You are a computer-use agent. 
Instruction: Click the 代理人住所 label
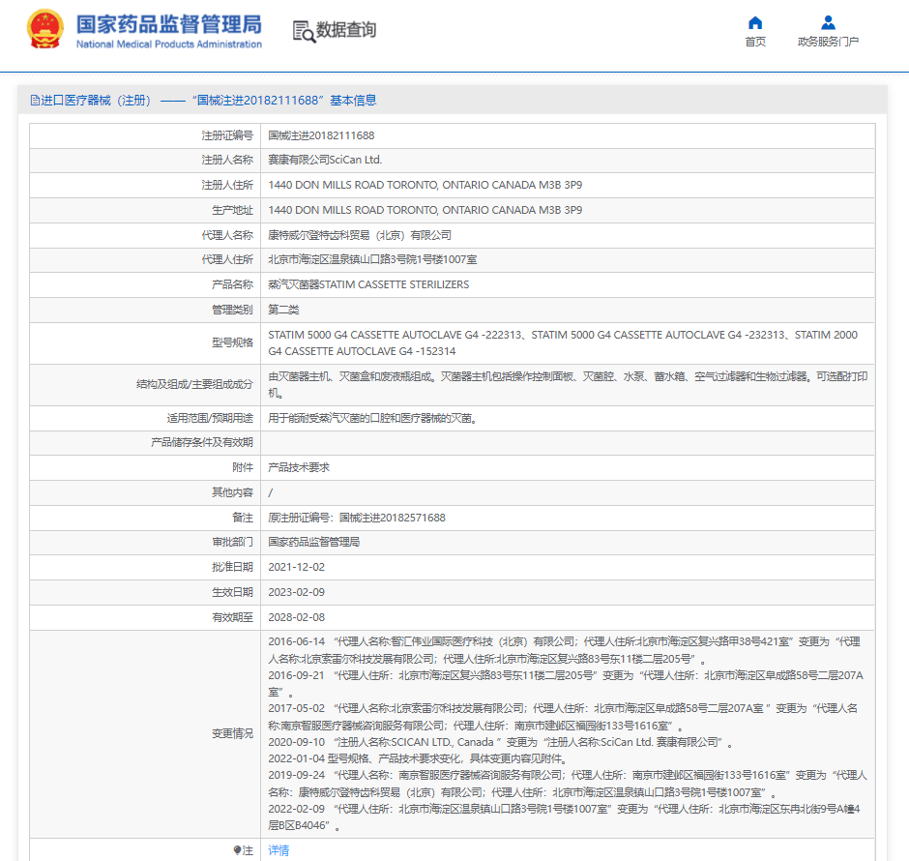[x=227, y=259]
